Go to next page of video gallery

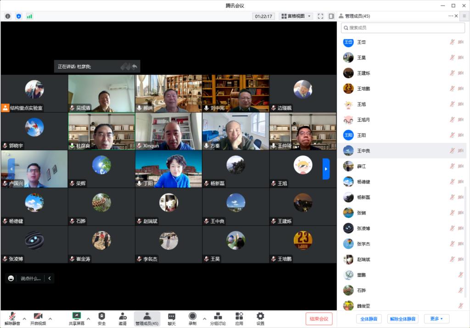tap(326, 169)
